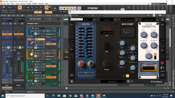Click the Tape Cassette SATURATION knob
This screenshot has width=175, height=98.
click(x=144, y=45)
